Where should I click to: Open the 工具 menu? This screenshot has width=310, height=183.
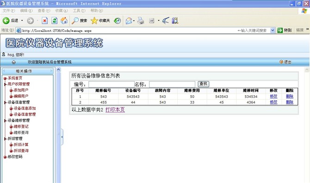pos(79,11)
